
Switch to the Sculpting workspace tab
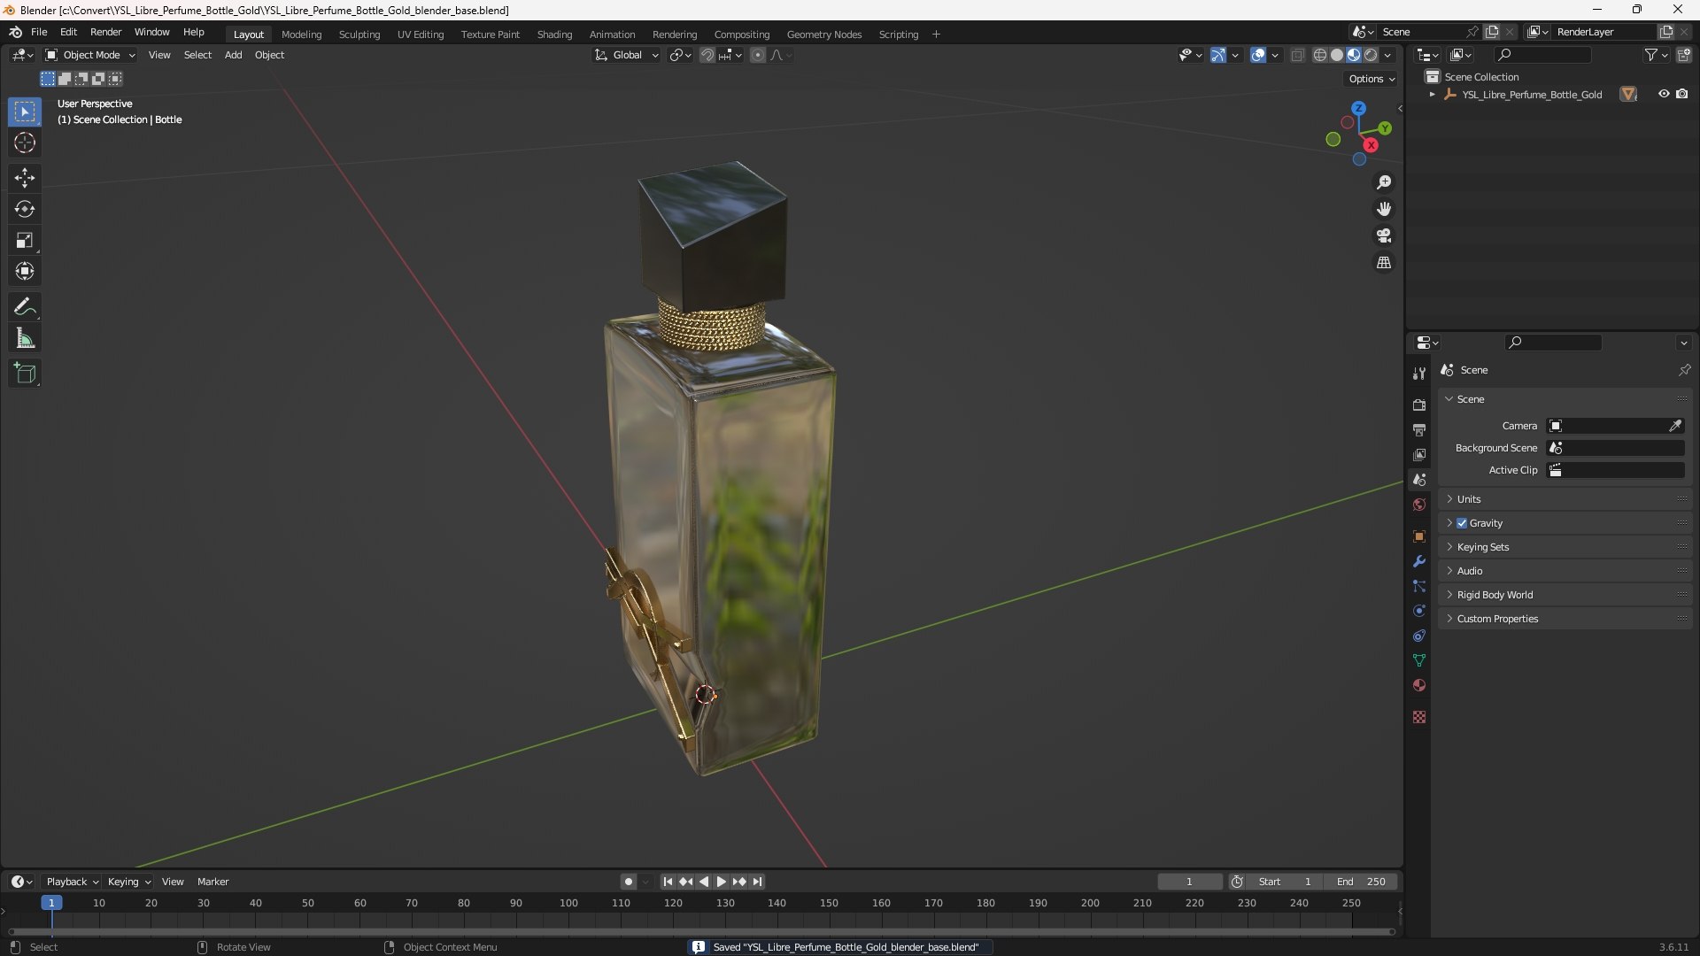[x=359, y=35]
